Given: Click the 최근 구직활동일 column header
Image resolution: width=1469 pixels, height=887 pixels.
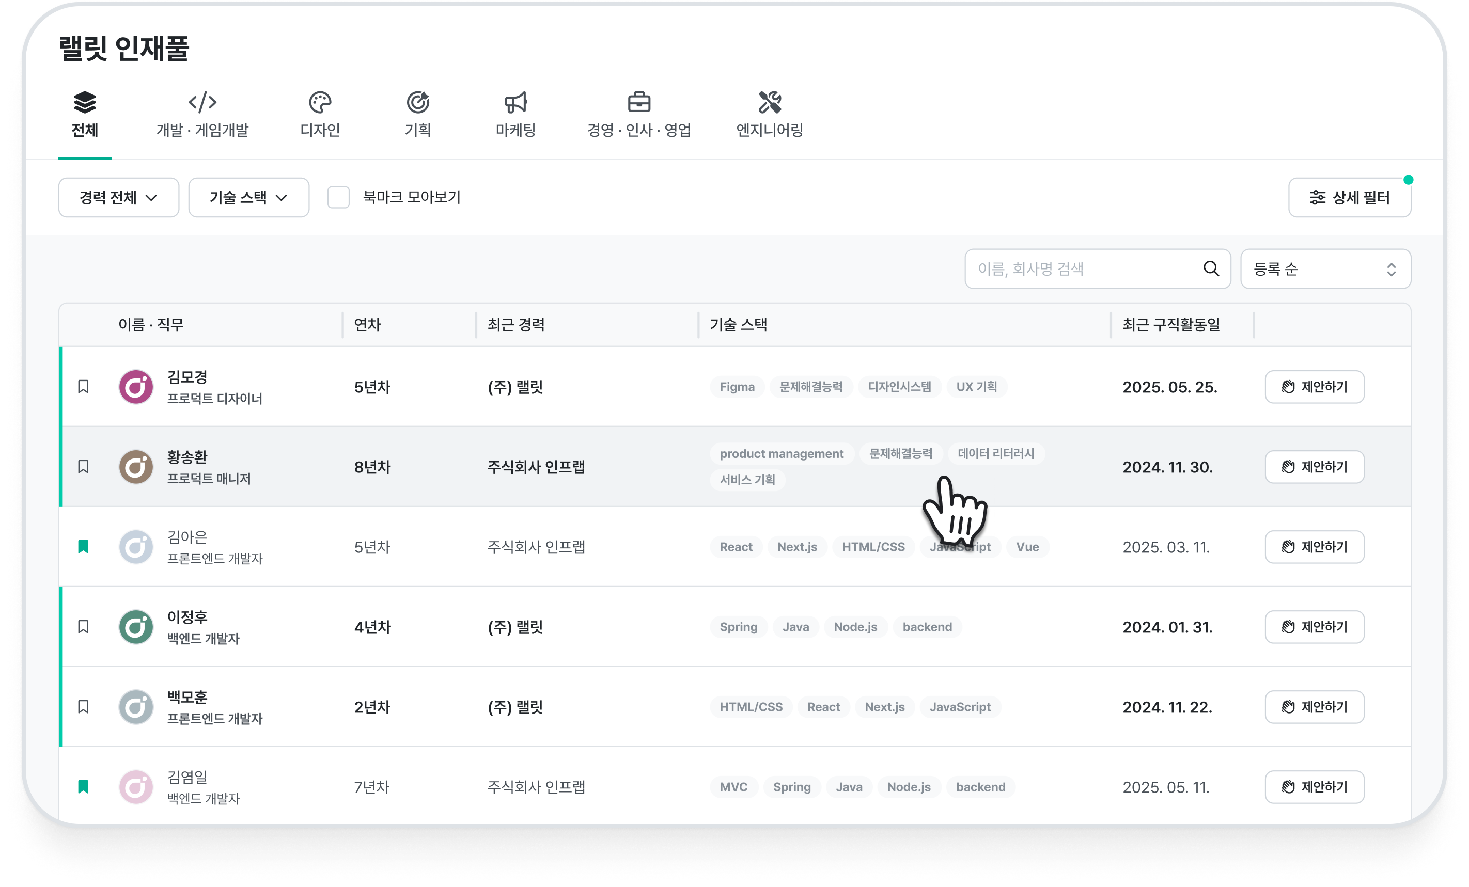Looking at the screenshot, I should (x=1171, y=325).
